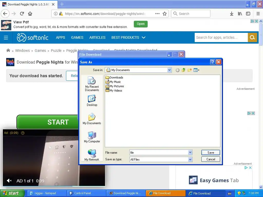Open Games section on Softonic
Viewport: 263px width, 197px height.
[x=77, y=37]
